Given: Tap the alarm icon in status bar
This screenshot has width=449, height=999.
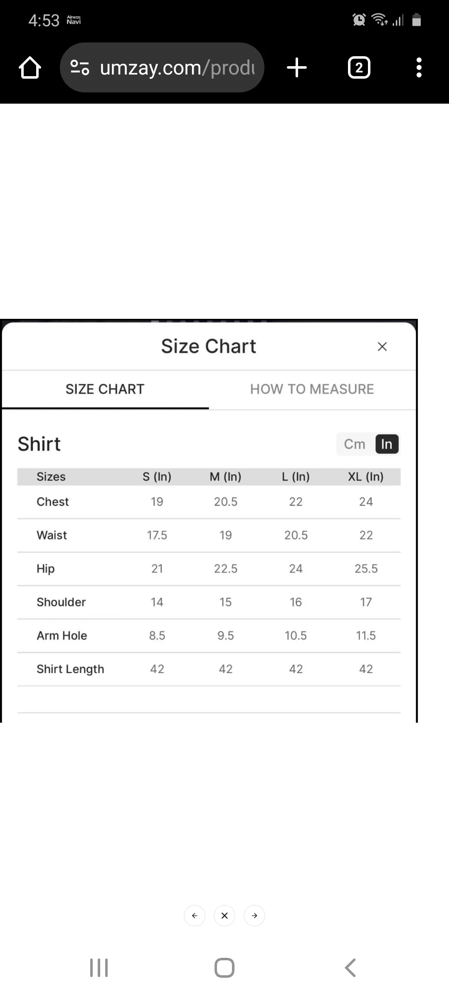Looking at the screenshot, I should pos(359,20).
